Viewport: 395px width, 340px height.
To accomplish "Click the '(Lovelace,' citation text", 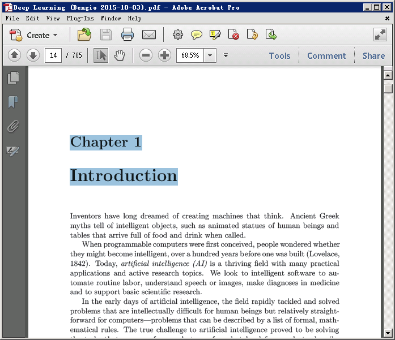I will coord(323,254).
